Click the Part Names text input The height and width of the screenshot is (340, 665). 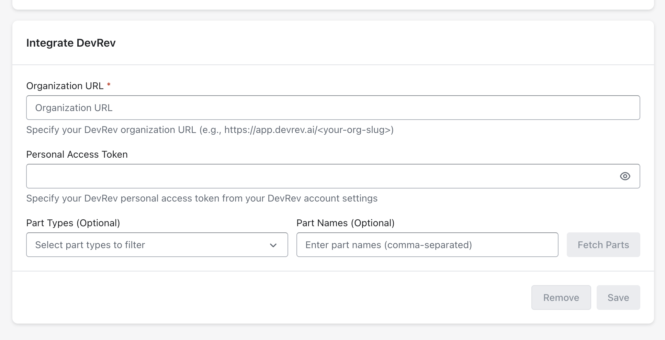(427, 245)
